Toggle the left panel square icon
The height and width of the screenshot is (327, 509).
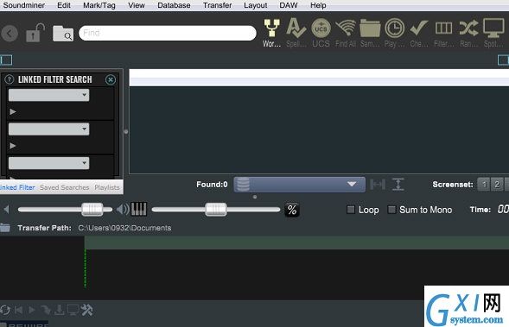[x=6, y=60]
